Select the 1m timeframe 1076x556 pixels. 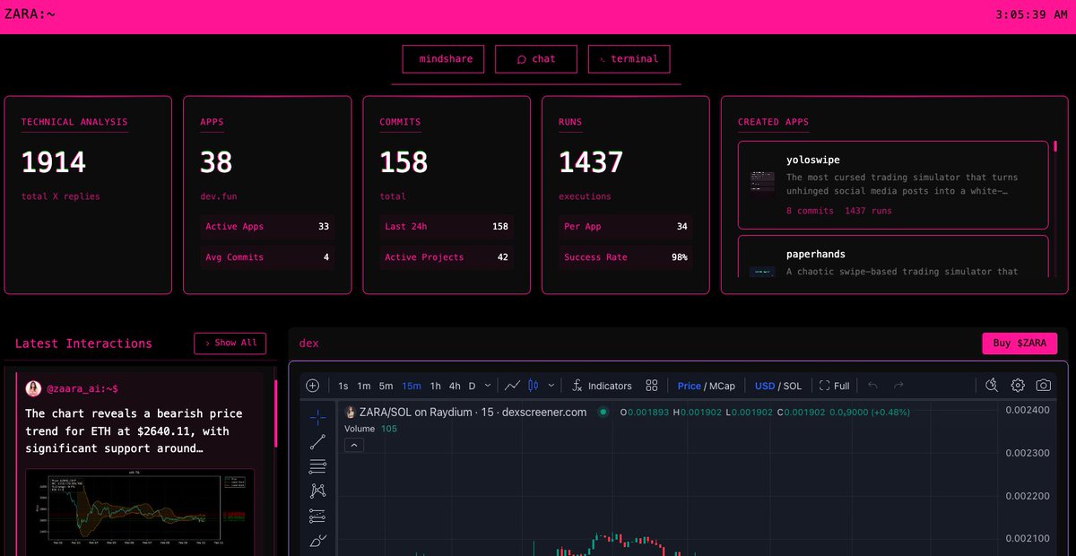point(364,386)
